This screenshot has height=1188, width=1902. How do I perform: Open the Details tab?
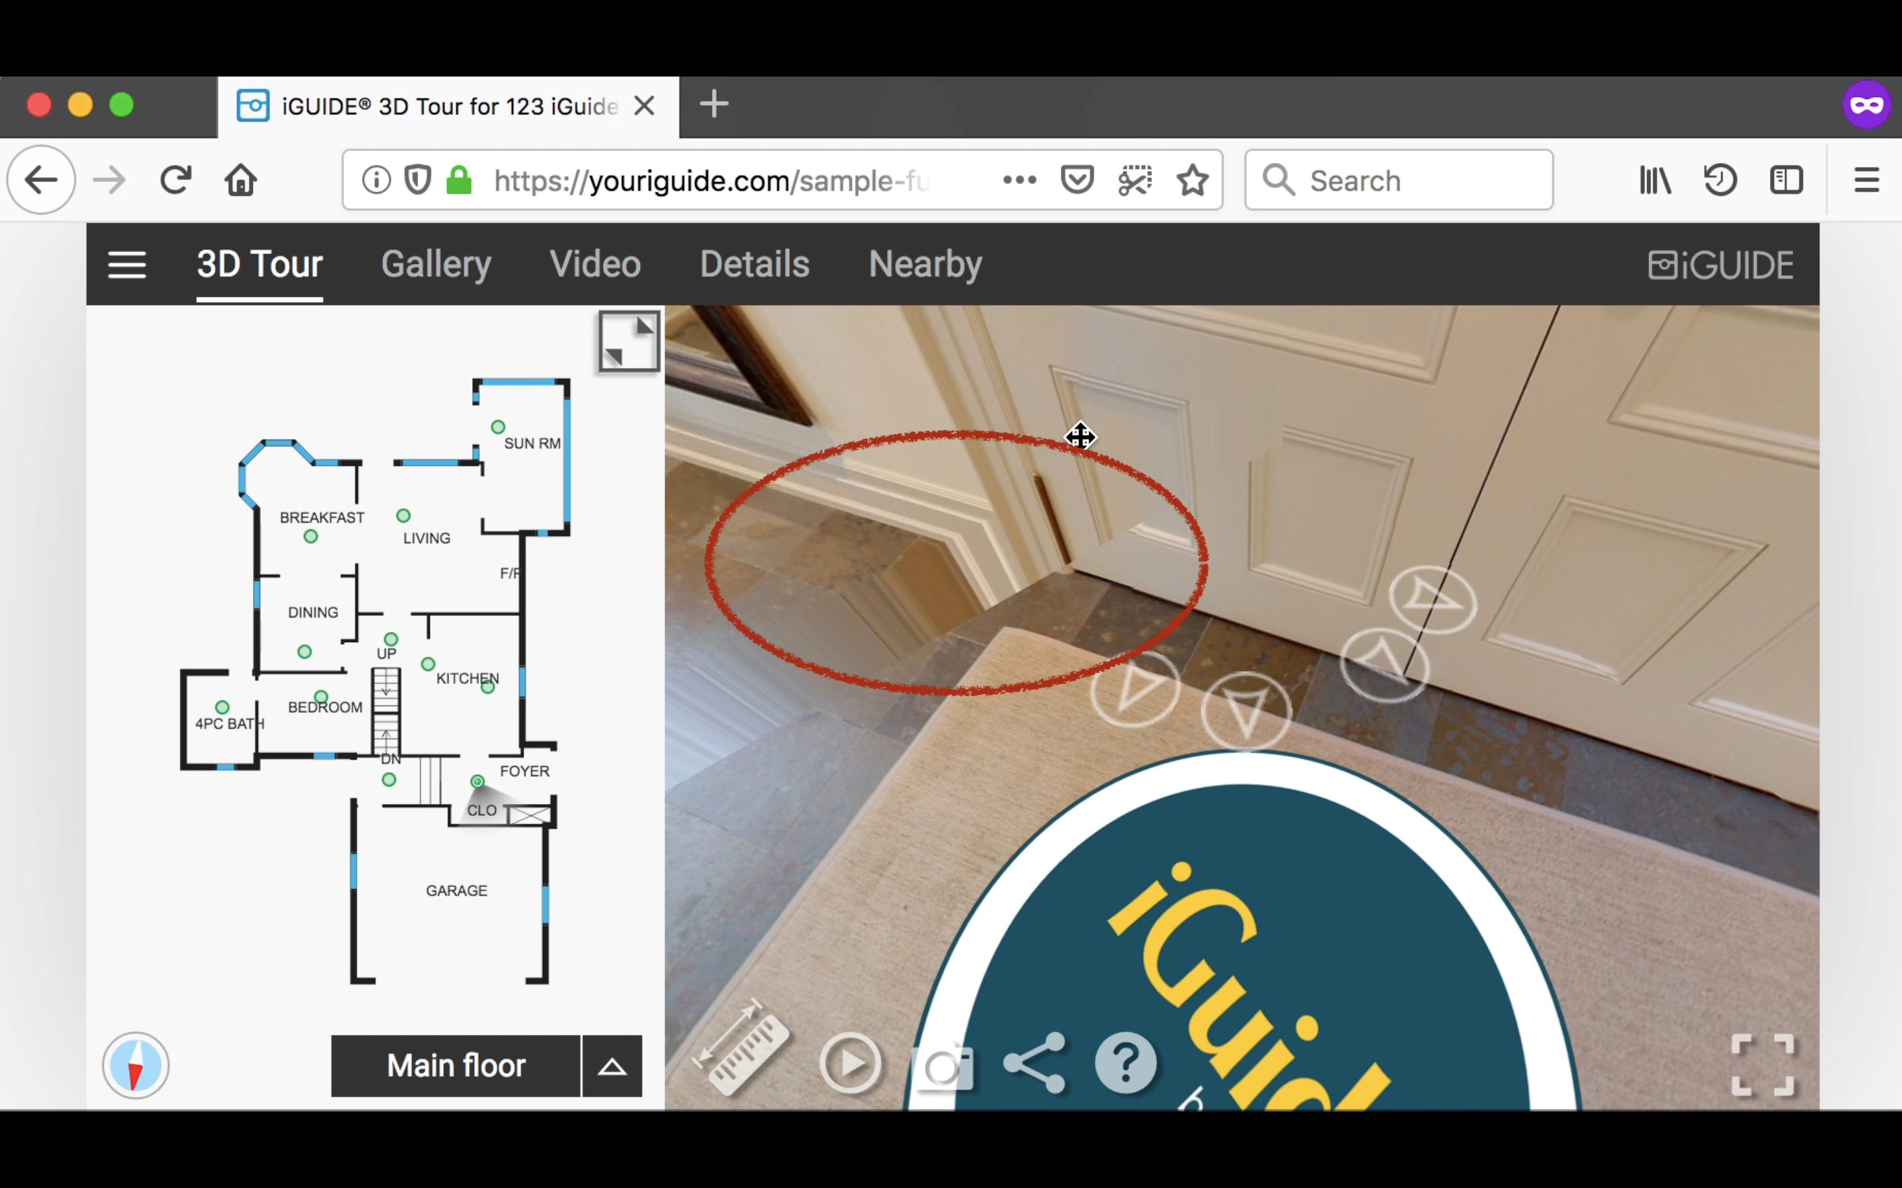[x=754, y=264]
